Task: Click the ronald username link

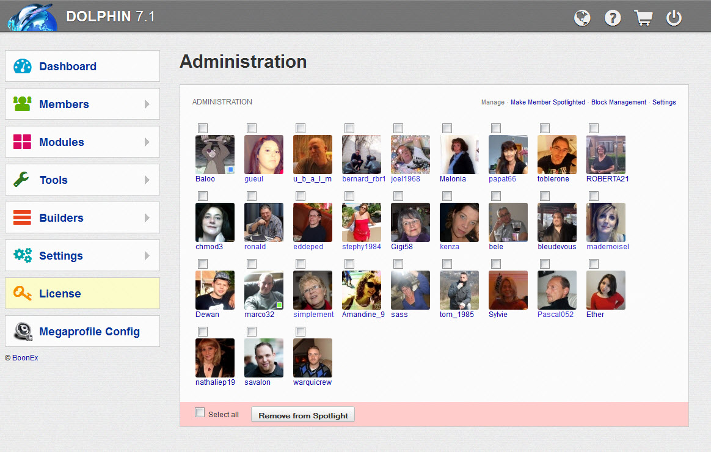Action: point(255,247)
